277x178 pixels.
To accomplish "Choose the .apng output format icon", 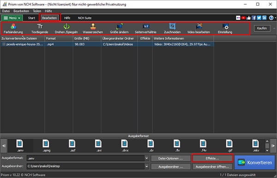I will point(46,146).
